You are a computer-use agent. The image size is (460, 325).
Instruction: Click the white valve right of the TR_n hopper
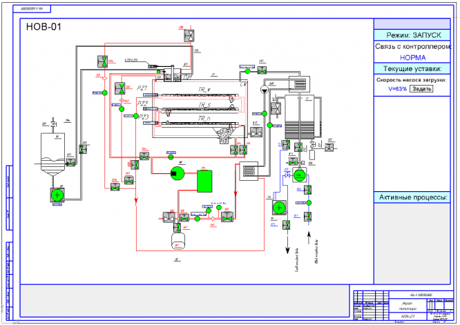pos(256,132)
